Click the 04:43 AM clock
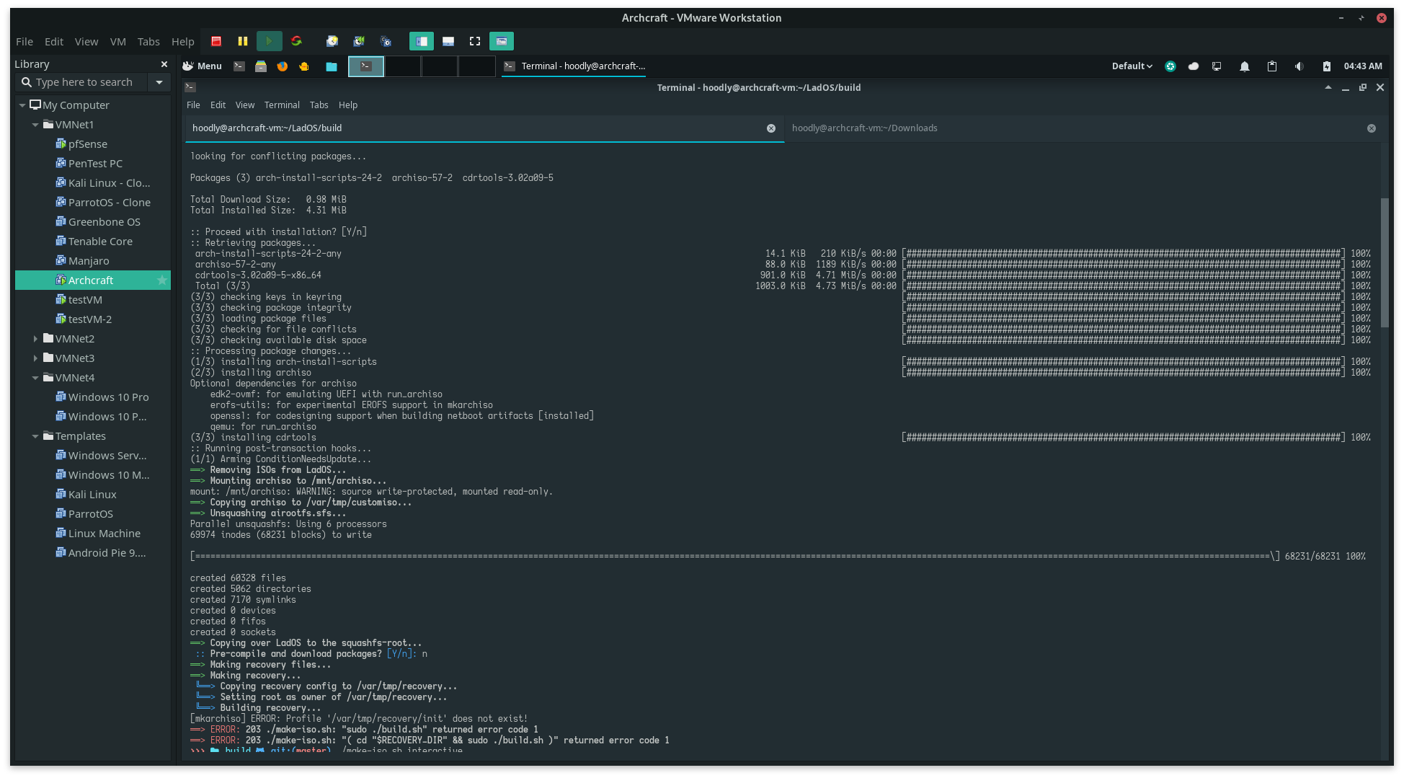This screenshot has height=778, width=1404. click(x=1363, y=66)
